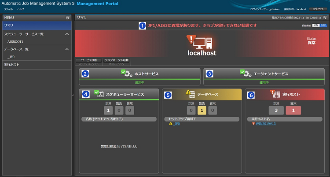
Task: Click the database 警告 count 1
Action: 202,111
